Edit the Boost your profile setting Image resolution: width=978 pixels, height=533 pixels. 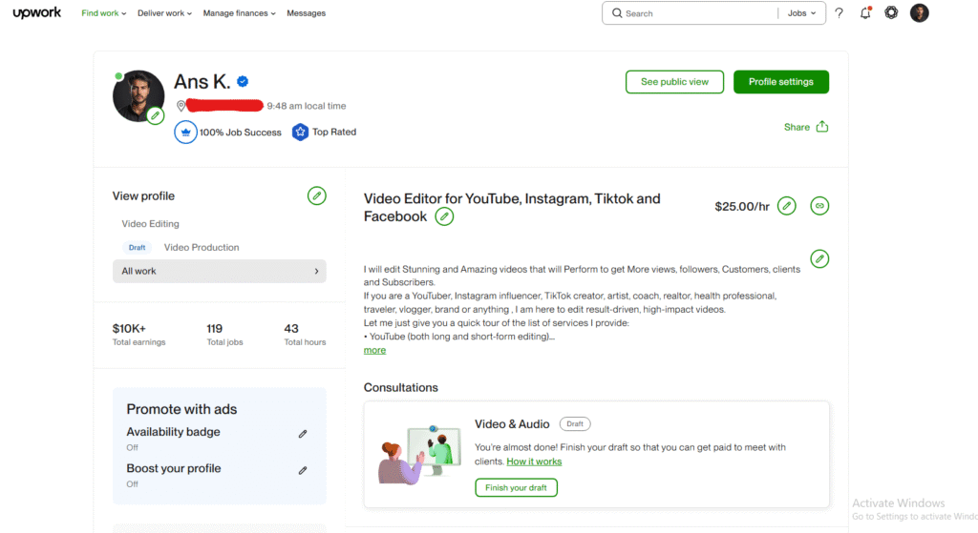point(303,470)
